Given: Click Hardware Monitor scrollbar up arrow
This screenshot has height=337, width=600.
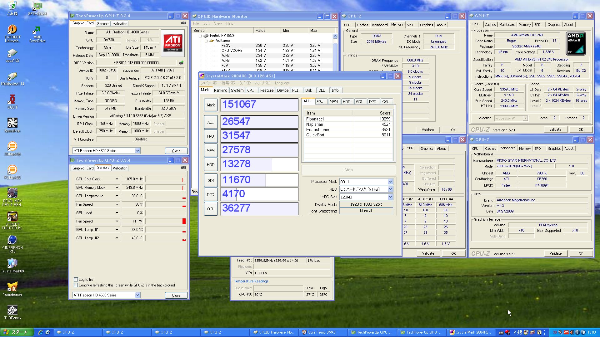Looking at the screenshot, I should coord(335,36).
